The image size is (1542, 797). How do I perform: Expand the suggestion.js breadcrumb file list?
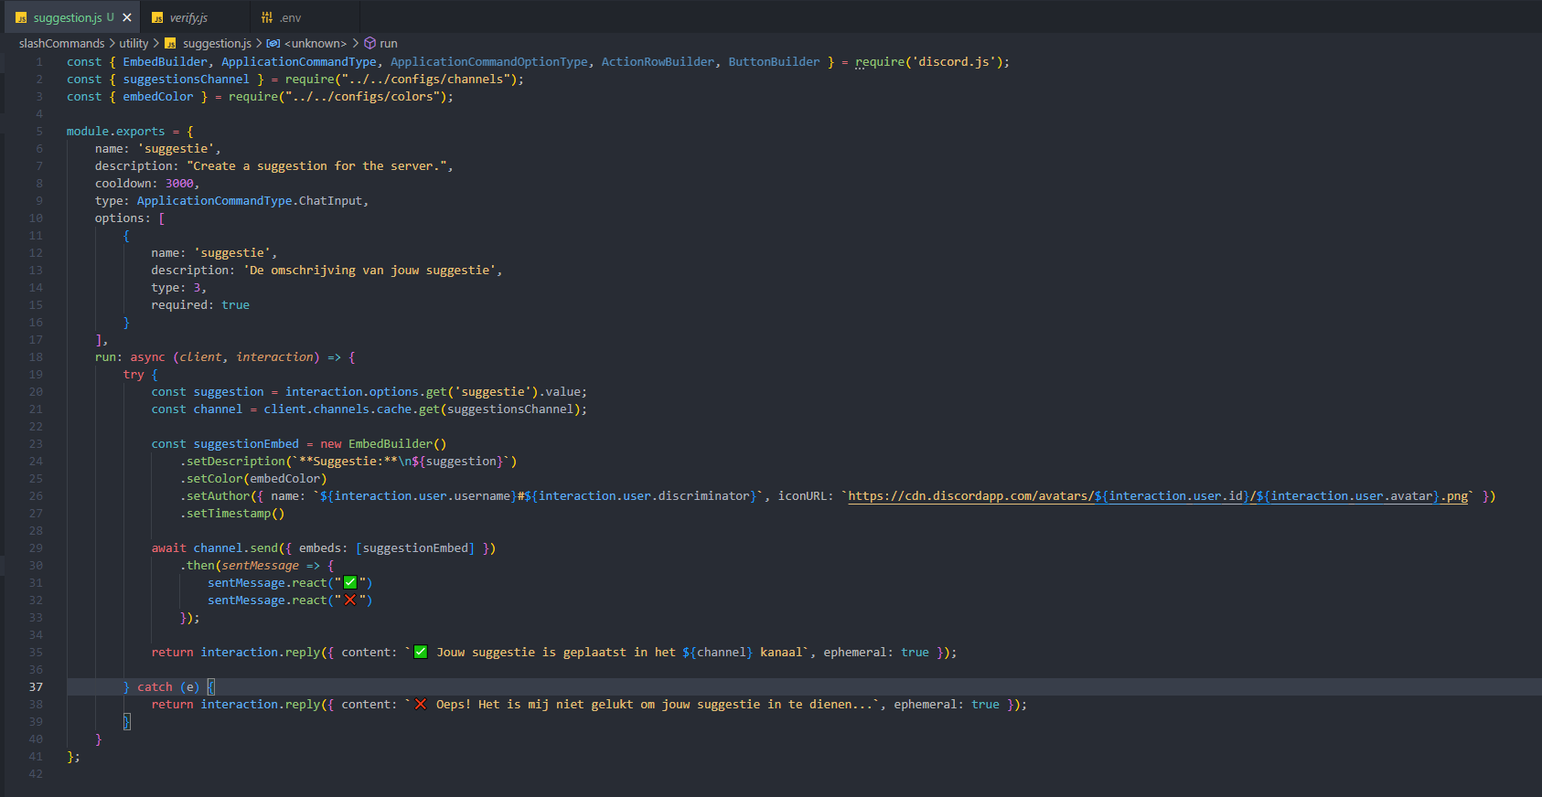pos(217,43)
